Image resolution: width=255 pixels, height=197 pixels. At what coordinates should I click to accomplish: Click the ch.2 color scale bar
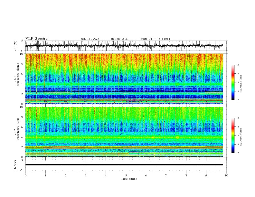click(x=233, y=136)
